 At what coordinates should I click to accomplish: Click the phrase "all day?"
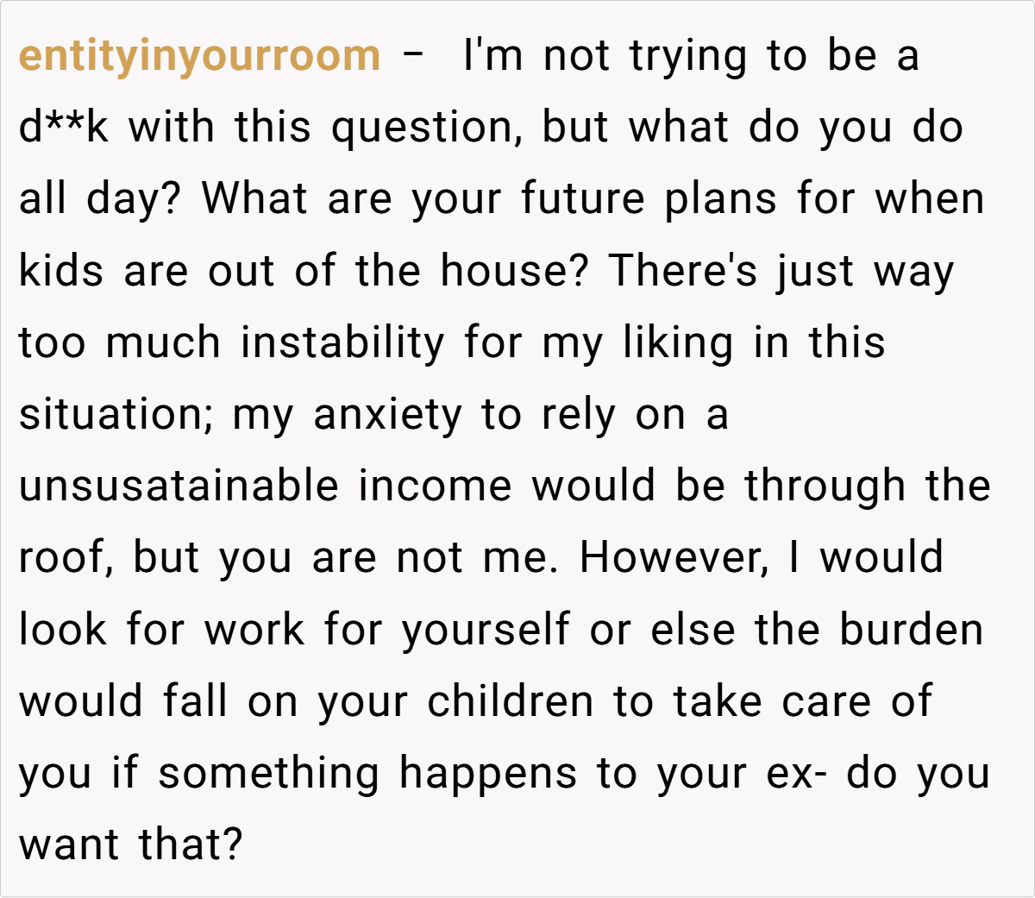pos(100,199)
